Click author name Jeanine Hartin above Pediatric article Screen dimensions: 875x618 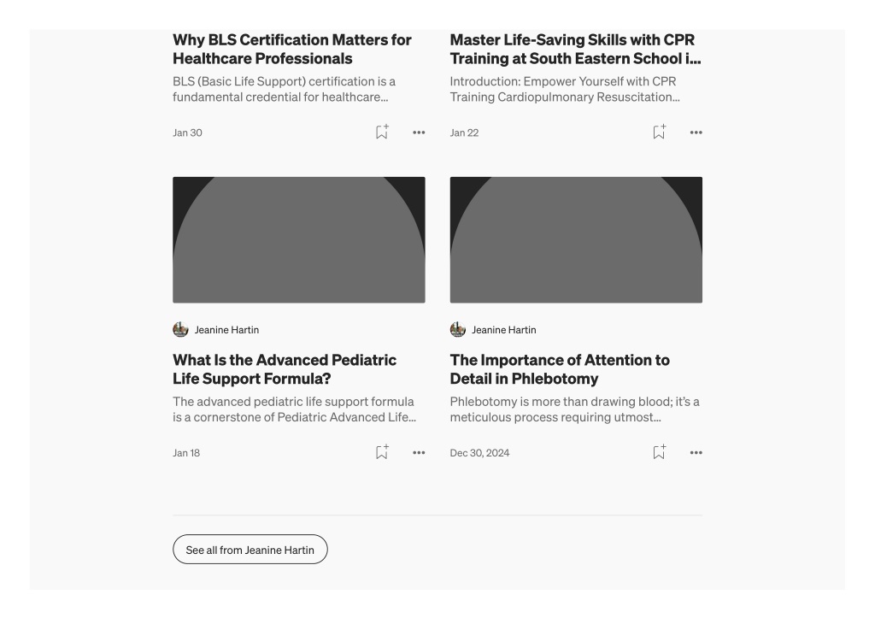click(226, 330)
